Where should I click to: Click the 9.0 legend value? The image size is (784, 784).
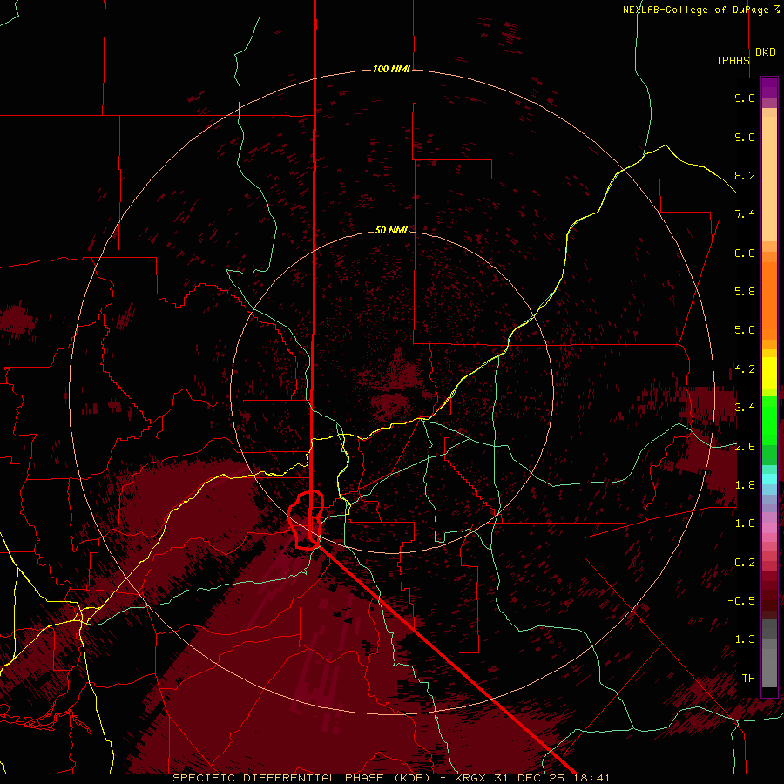click(x=745, y=137)
